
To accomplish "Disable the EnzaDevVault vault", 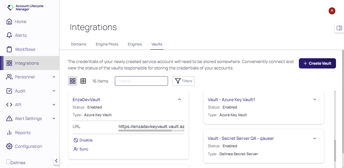I will click(83, 140).
